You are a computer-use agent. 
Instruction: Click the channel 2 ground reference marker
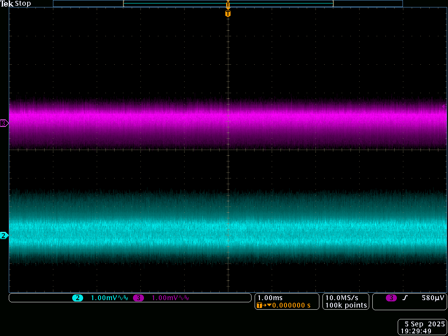pos(4,236)
